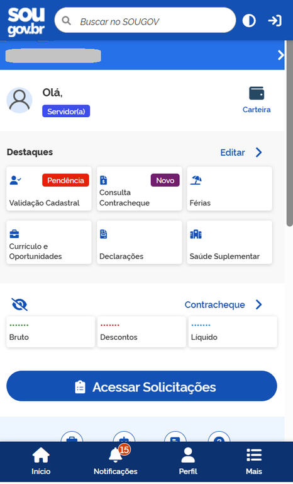293x484 pixels.
Task: Go to the Início tab
Action: pos(41,462)
